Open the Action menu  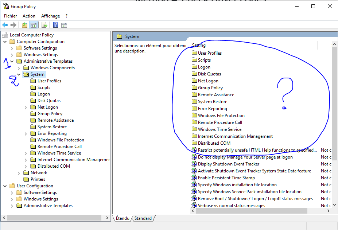tap(29, 16)
